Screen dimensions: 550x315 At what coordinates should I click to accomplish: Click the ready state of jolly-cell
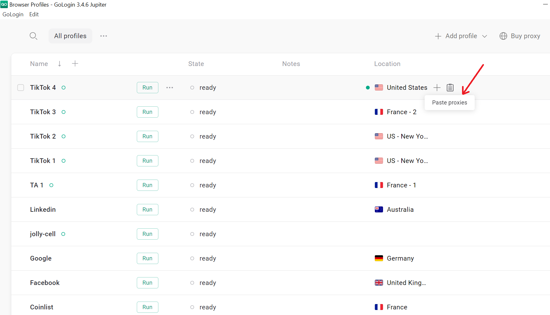(x=208, y=234)
